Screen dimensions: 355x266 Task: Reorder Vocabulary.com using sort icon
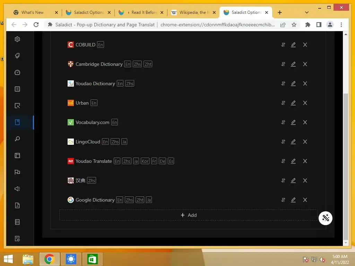pos(283,122)
